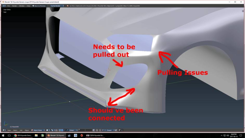Open the 3D viewport View menu

[9, 130]
